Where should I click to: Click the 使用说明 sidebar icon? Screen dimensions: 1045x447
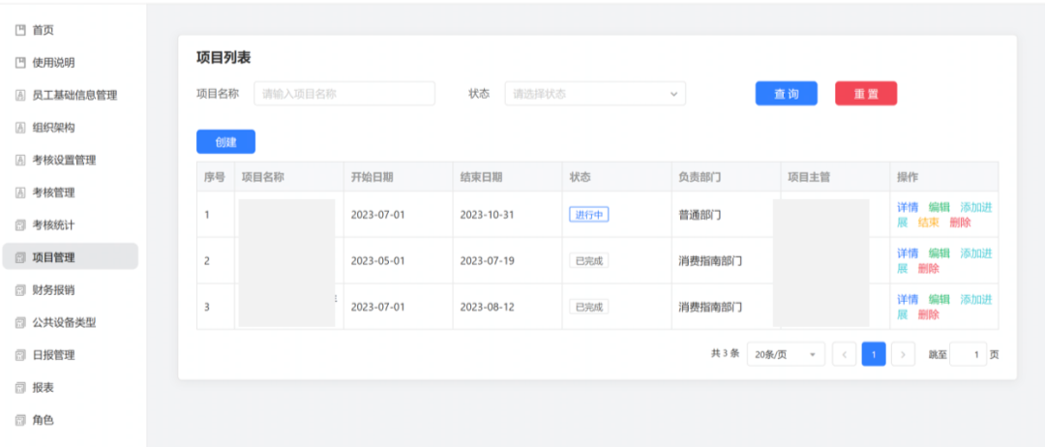(20, 63)
